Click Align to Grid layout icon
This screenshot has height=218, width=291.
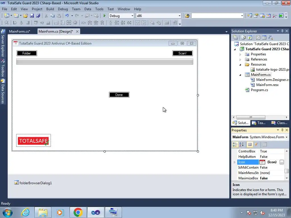point(7,23)
